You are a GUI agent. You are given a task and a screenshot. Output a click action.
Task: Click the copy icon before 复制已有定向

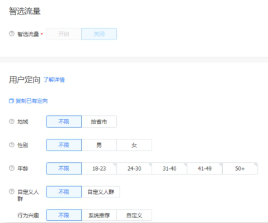point(11,101)
